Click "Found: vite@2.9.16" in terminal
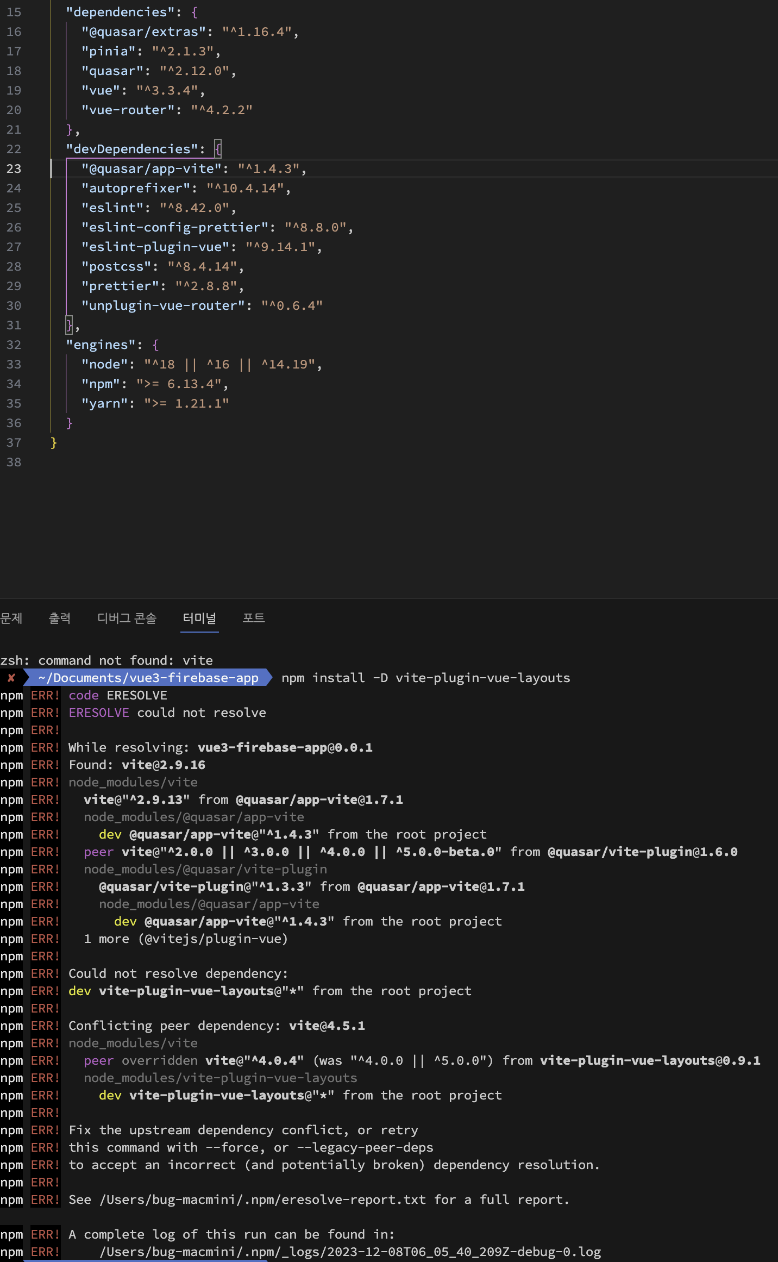Viewport: 778px width, 1262px height. (x=137, y=765)
